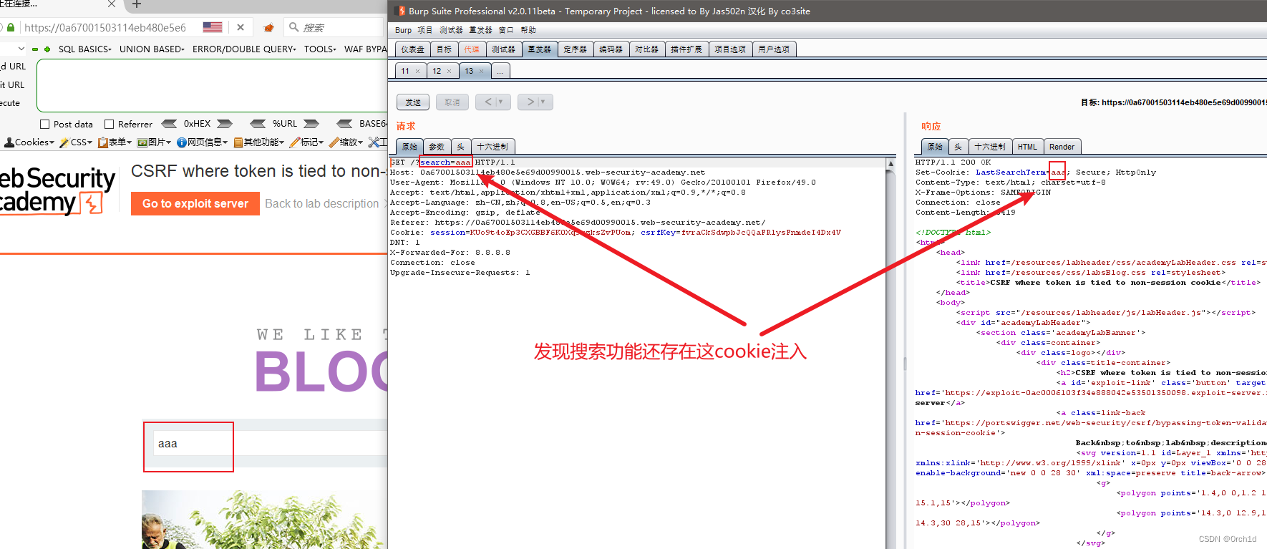
Task: Click the tools wrench icon in Web Developer toolbar
Action: click(x=374, y=142)
